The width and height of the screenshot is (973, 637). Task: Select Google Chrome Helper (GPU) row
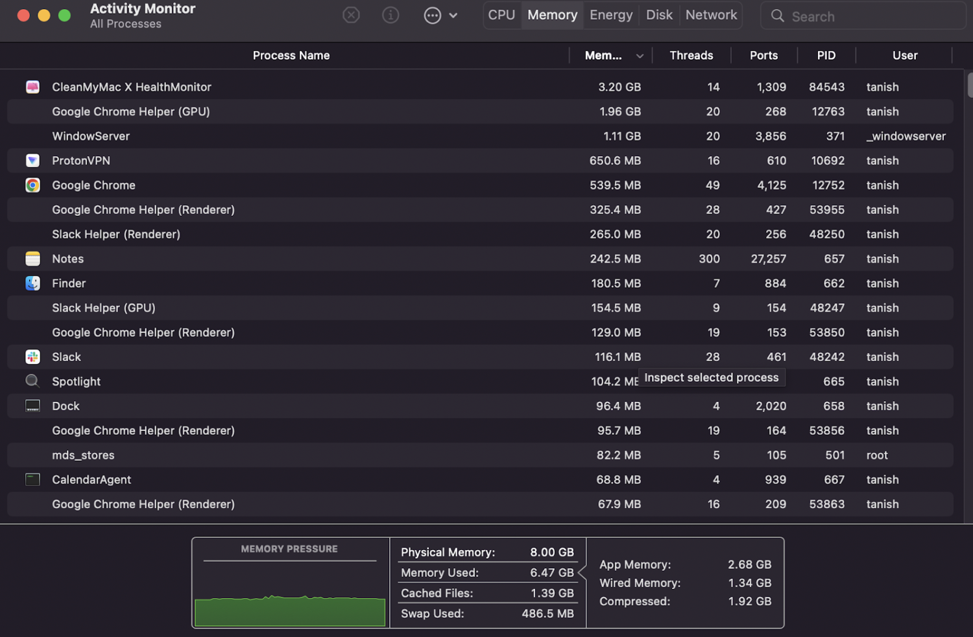(x=480, y=111)
